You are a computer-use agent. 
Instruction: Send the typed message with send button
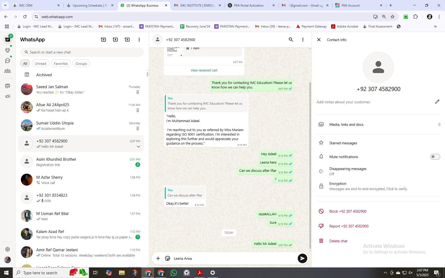(x=302, y=258)
